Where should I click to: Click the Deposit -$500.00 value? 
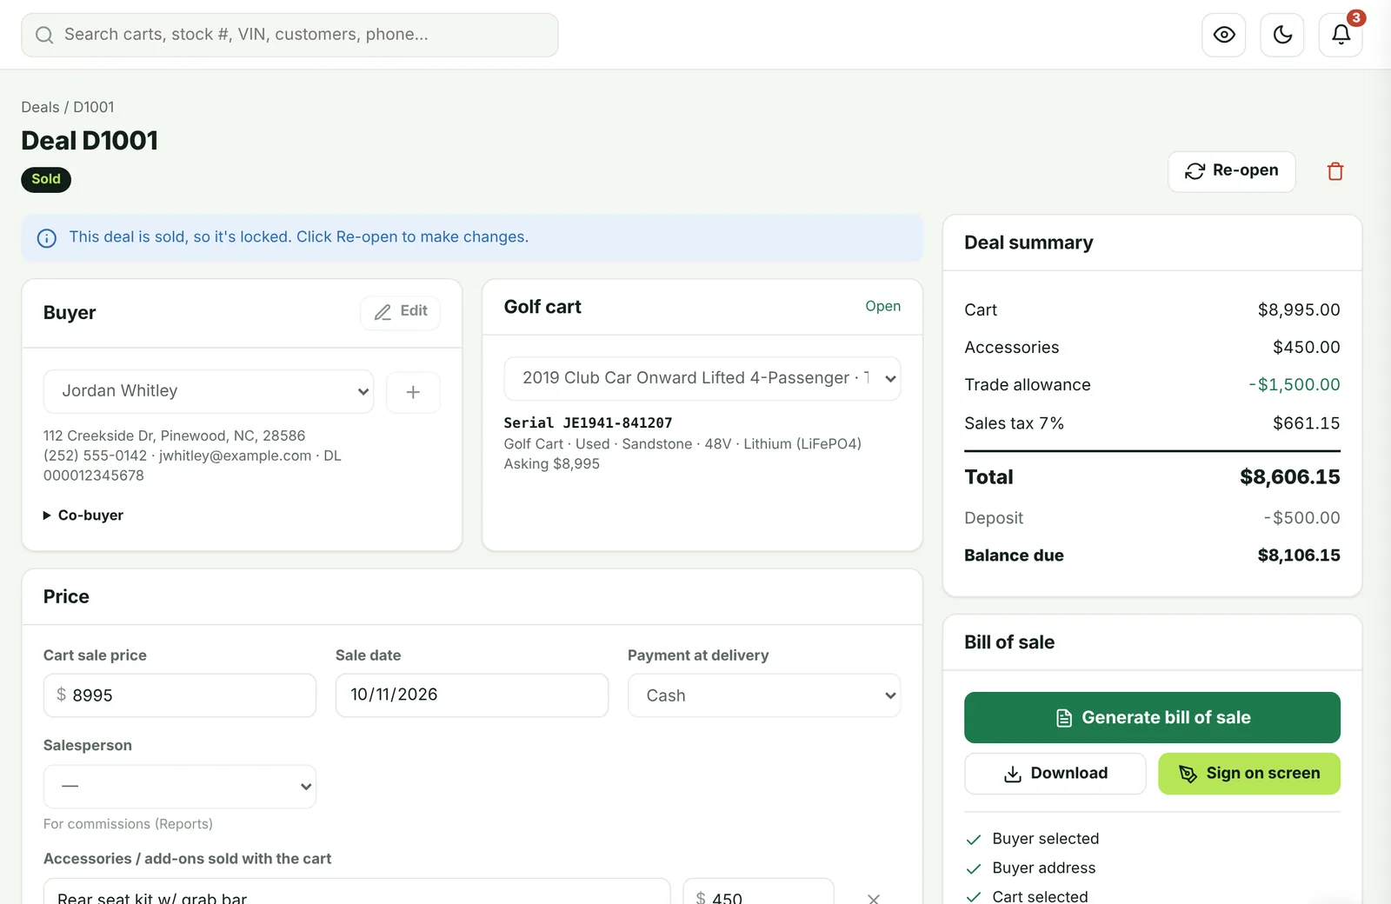1301,518
